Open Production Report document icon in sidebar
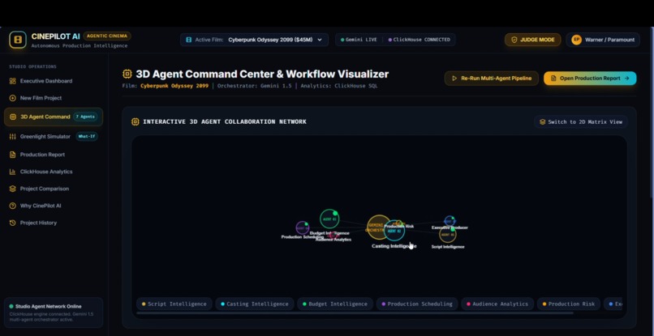The height and width of the screenshot is (336, 654). point(12,155)
